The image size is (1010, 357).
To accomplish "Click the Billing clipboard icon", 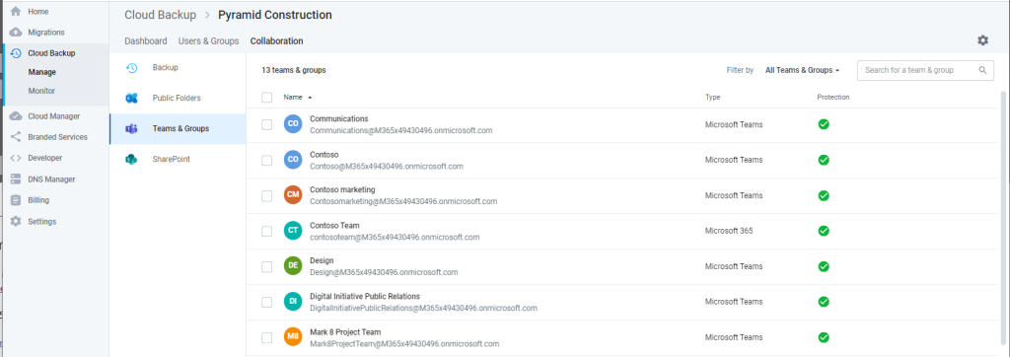I will point(16,200).
